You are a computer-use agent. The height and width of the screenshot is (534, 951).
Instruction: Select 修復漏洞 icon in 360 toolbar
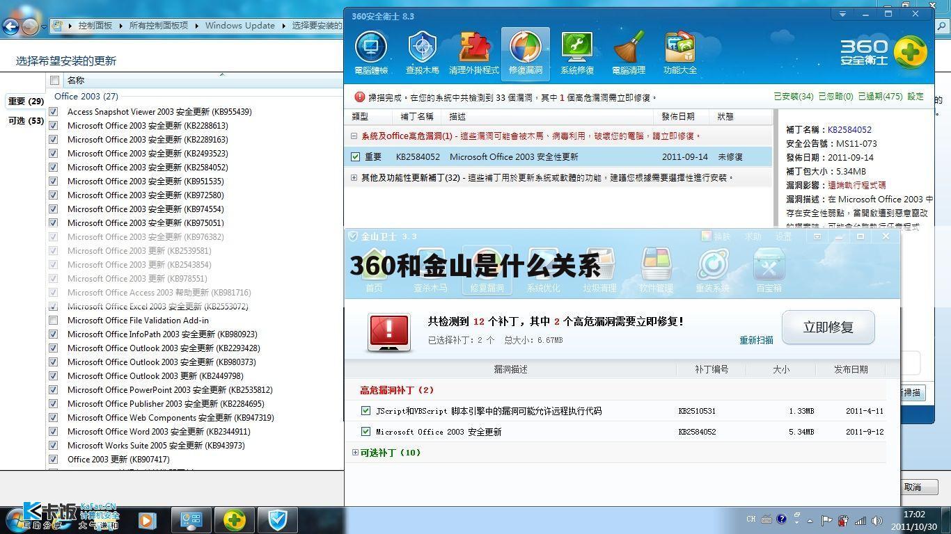click(x=526, y=54)
